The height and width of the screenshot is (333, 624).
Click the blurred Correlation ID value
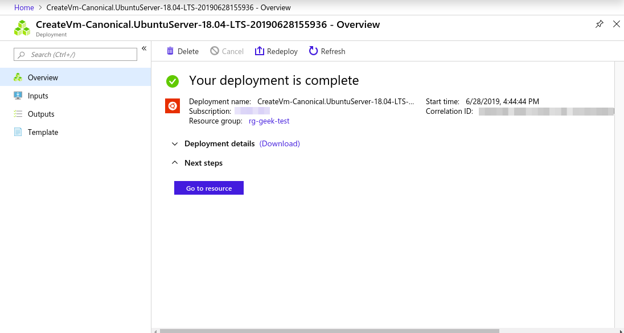(x=547, y=112)
